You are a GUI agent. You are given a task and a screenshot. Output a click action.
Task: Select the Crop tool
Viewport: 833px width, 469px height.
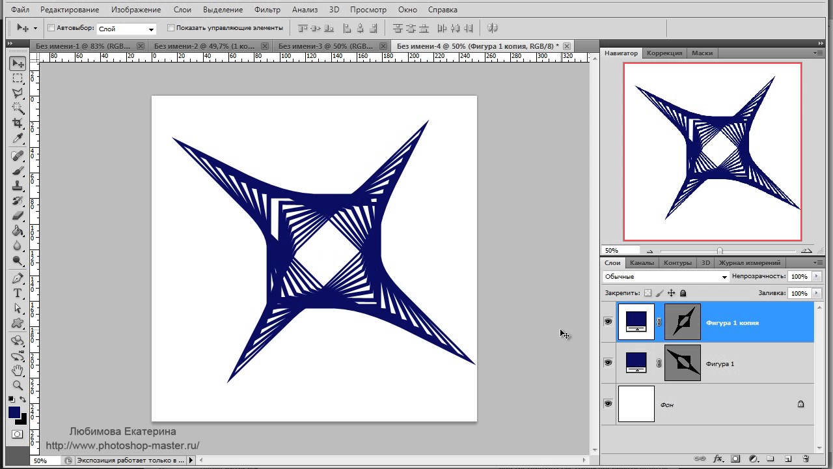click(x=18, y=123)
